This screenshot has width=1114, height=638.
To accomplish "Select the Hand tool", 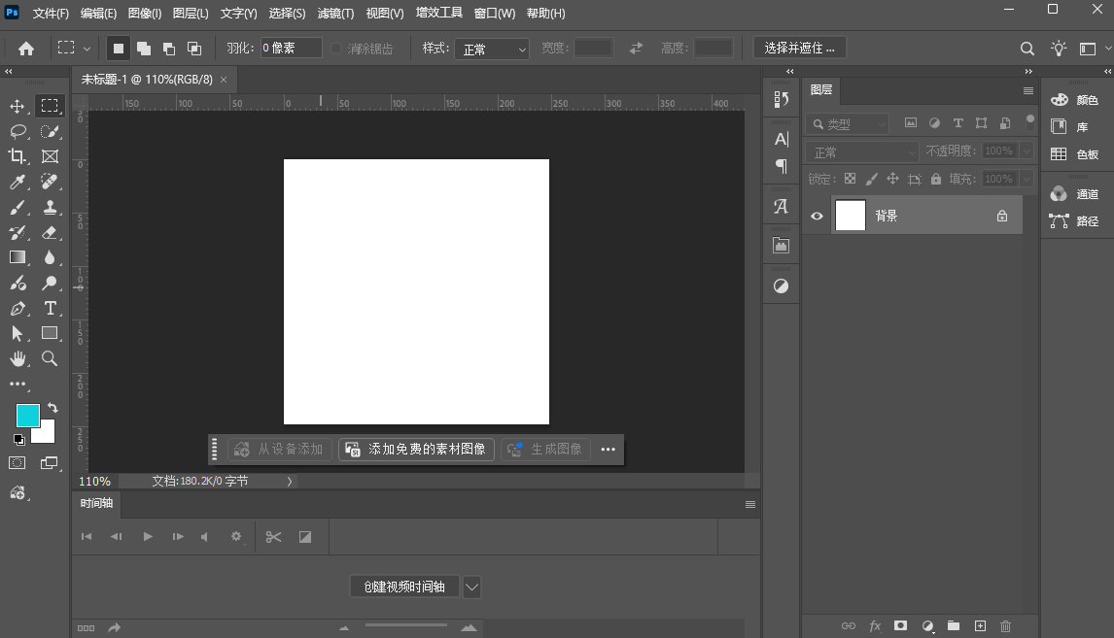I will (17, 358).
